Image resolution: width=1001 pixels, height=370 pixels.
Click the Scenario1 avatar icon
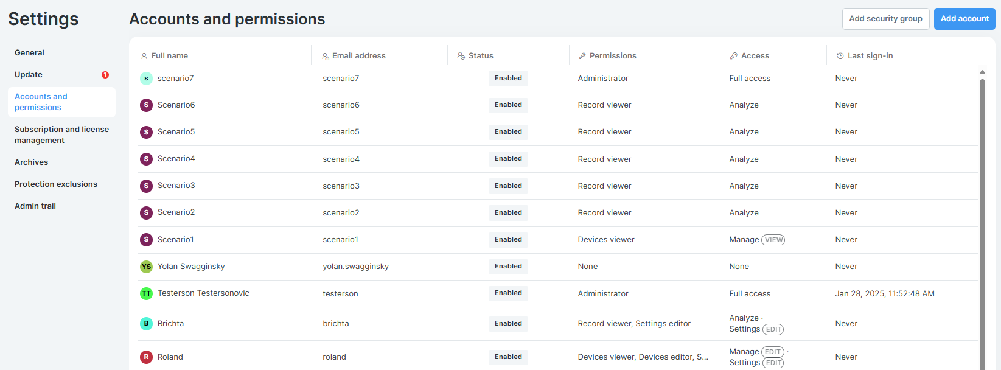146,240
